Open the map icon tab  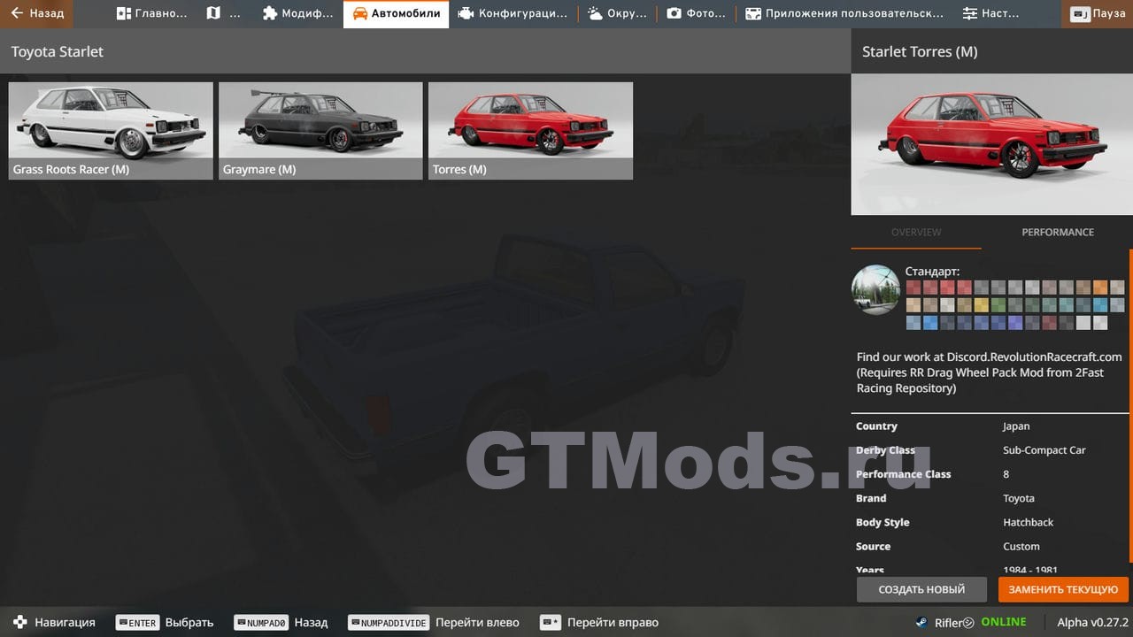[x=224, y=13]
